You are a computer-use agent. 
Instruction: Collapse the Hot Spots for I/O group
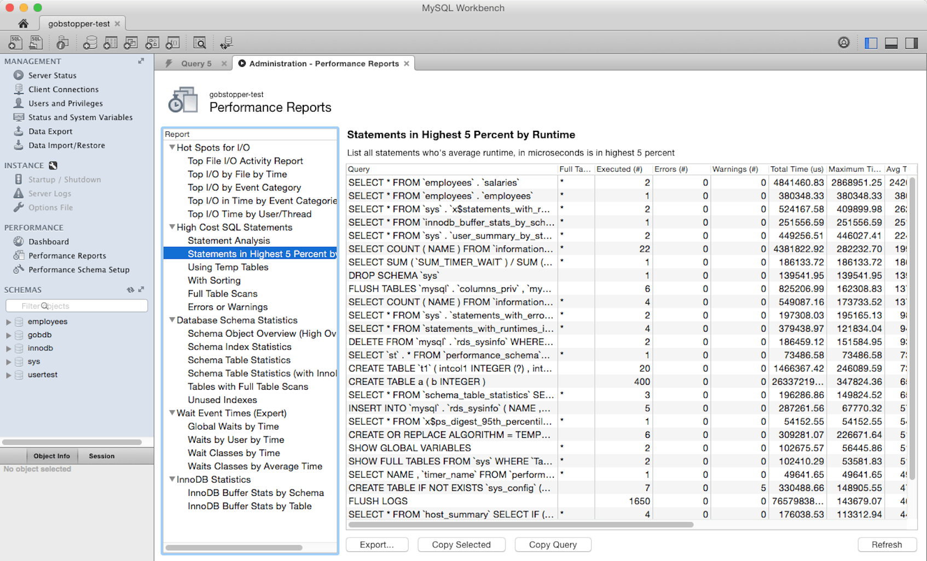pyautogui.click(x=172, y=147)
